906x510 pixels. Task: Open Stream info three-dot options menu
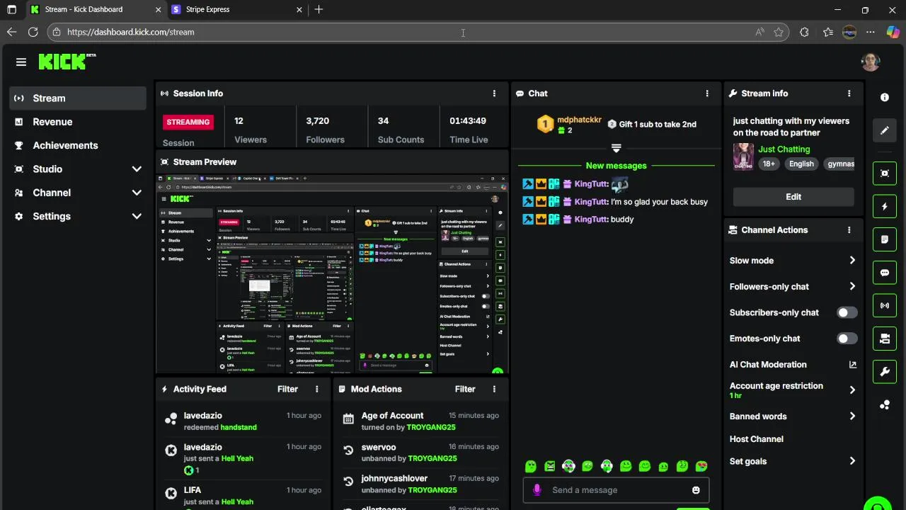click(x=849, y=93)
